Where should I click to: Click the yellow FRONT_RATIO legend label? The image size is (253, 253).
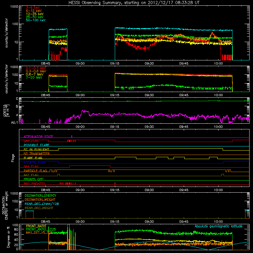36,226
